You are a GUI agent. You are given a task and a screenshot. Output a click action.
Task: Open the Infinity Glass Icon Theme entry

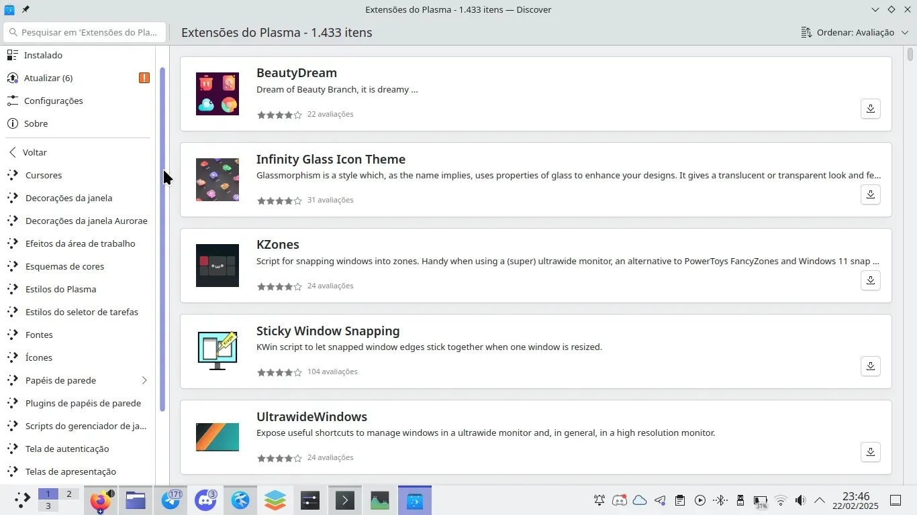[x=330, y=159]
